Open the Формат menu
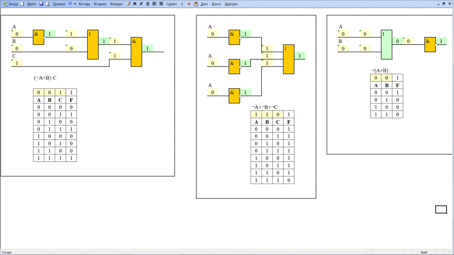Image resolution: width=454 pixels, height=255 pixels. point(117,4)
